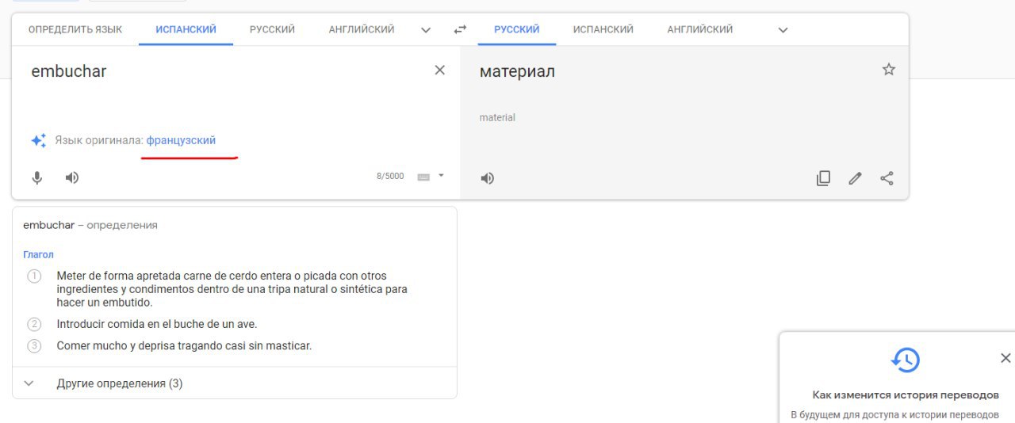The image size is (1015, 423).
Task: Select 'РУССКИЙ' source language tab
Action: 272,29
